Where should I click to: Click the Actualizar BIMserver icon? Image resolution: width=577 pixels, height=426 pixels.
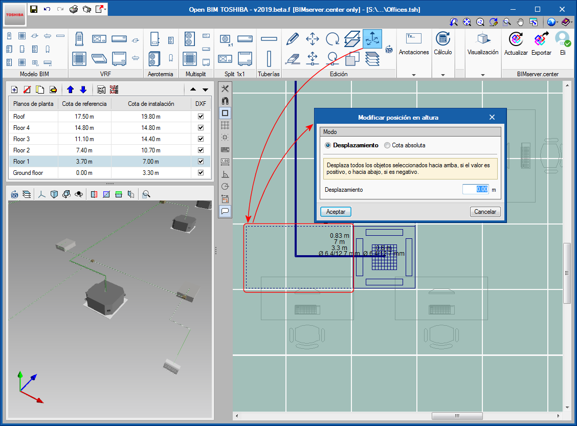pyautogui.click(x=516, y=39)
